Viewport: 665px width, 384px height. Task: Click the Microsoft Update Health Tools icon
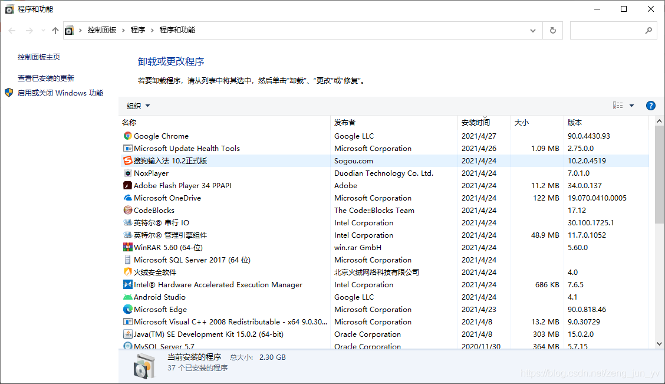click(128, 148)
